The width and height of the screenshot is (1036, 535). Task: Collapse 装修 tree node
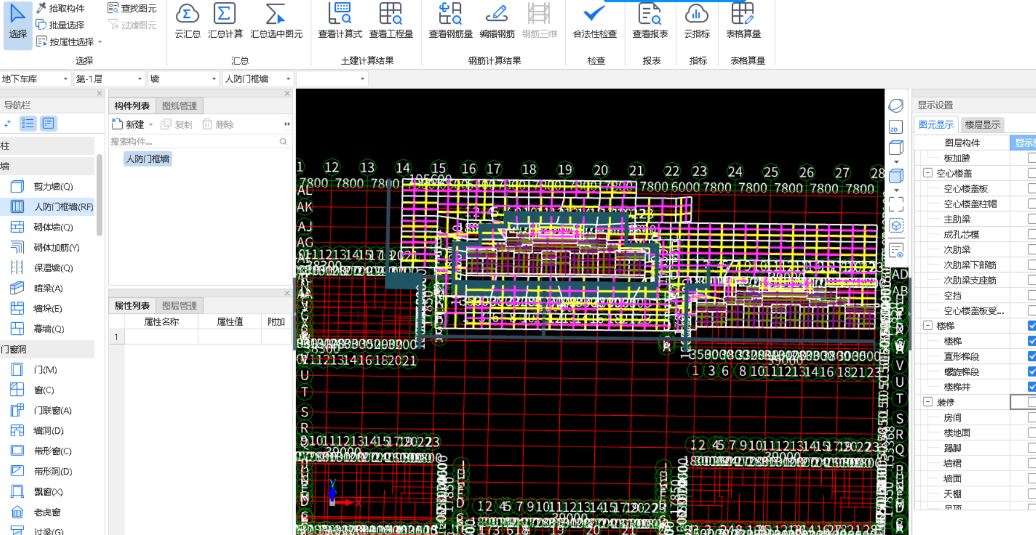point(928,402)
